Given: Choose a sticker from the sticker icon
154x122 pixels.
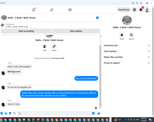Looking at the screenshot, I should pyautogui.click(x=10, y=113).
